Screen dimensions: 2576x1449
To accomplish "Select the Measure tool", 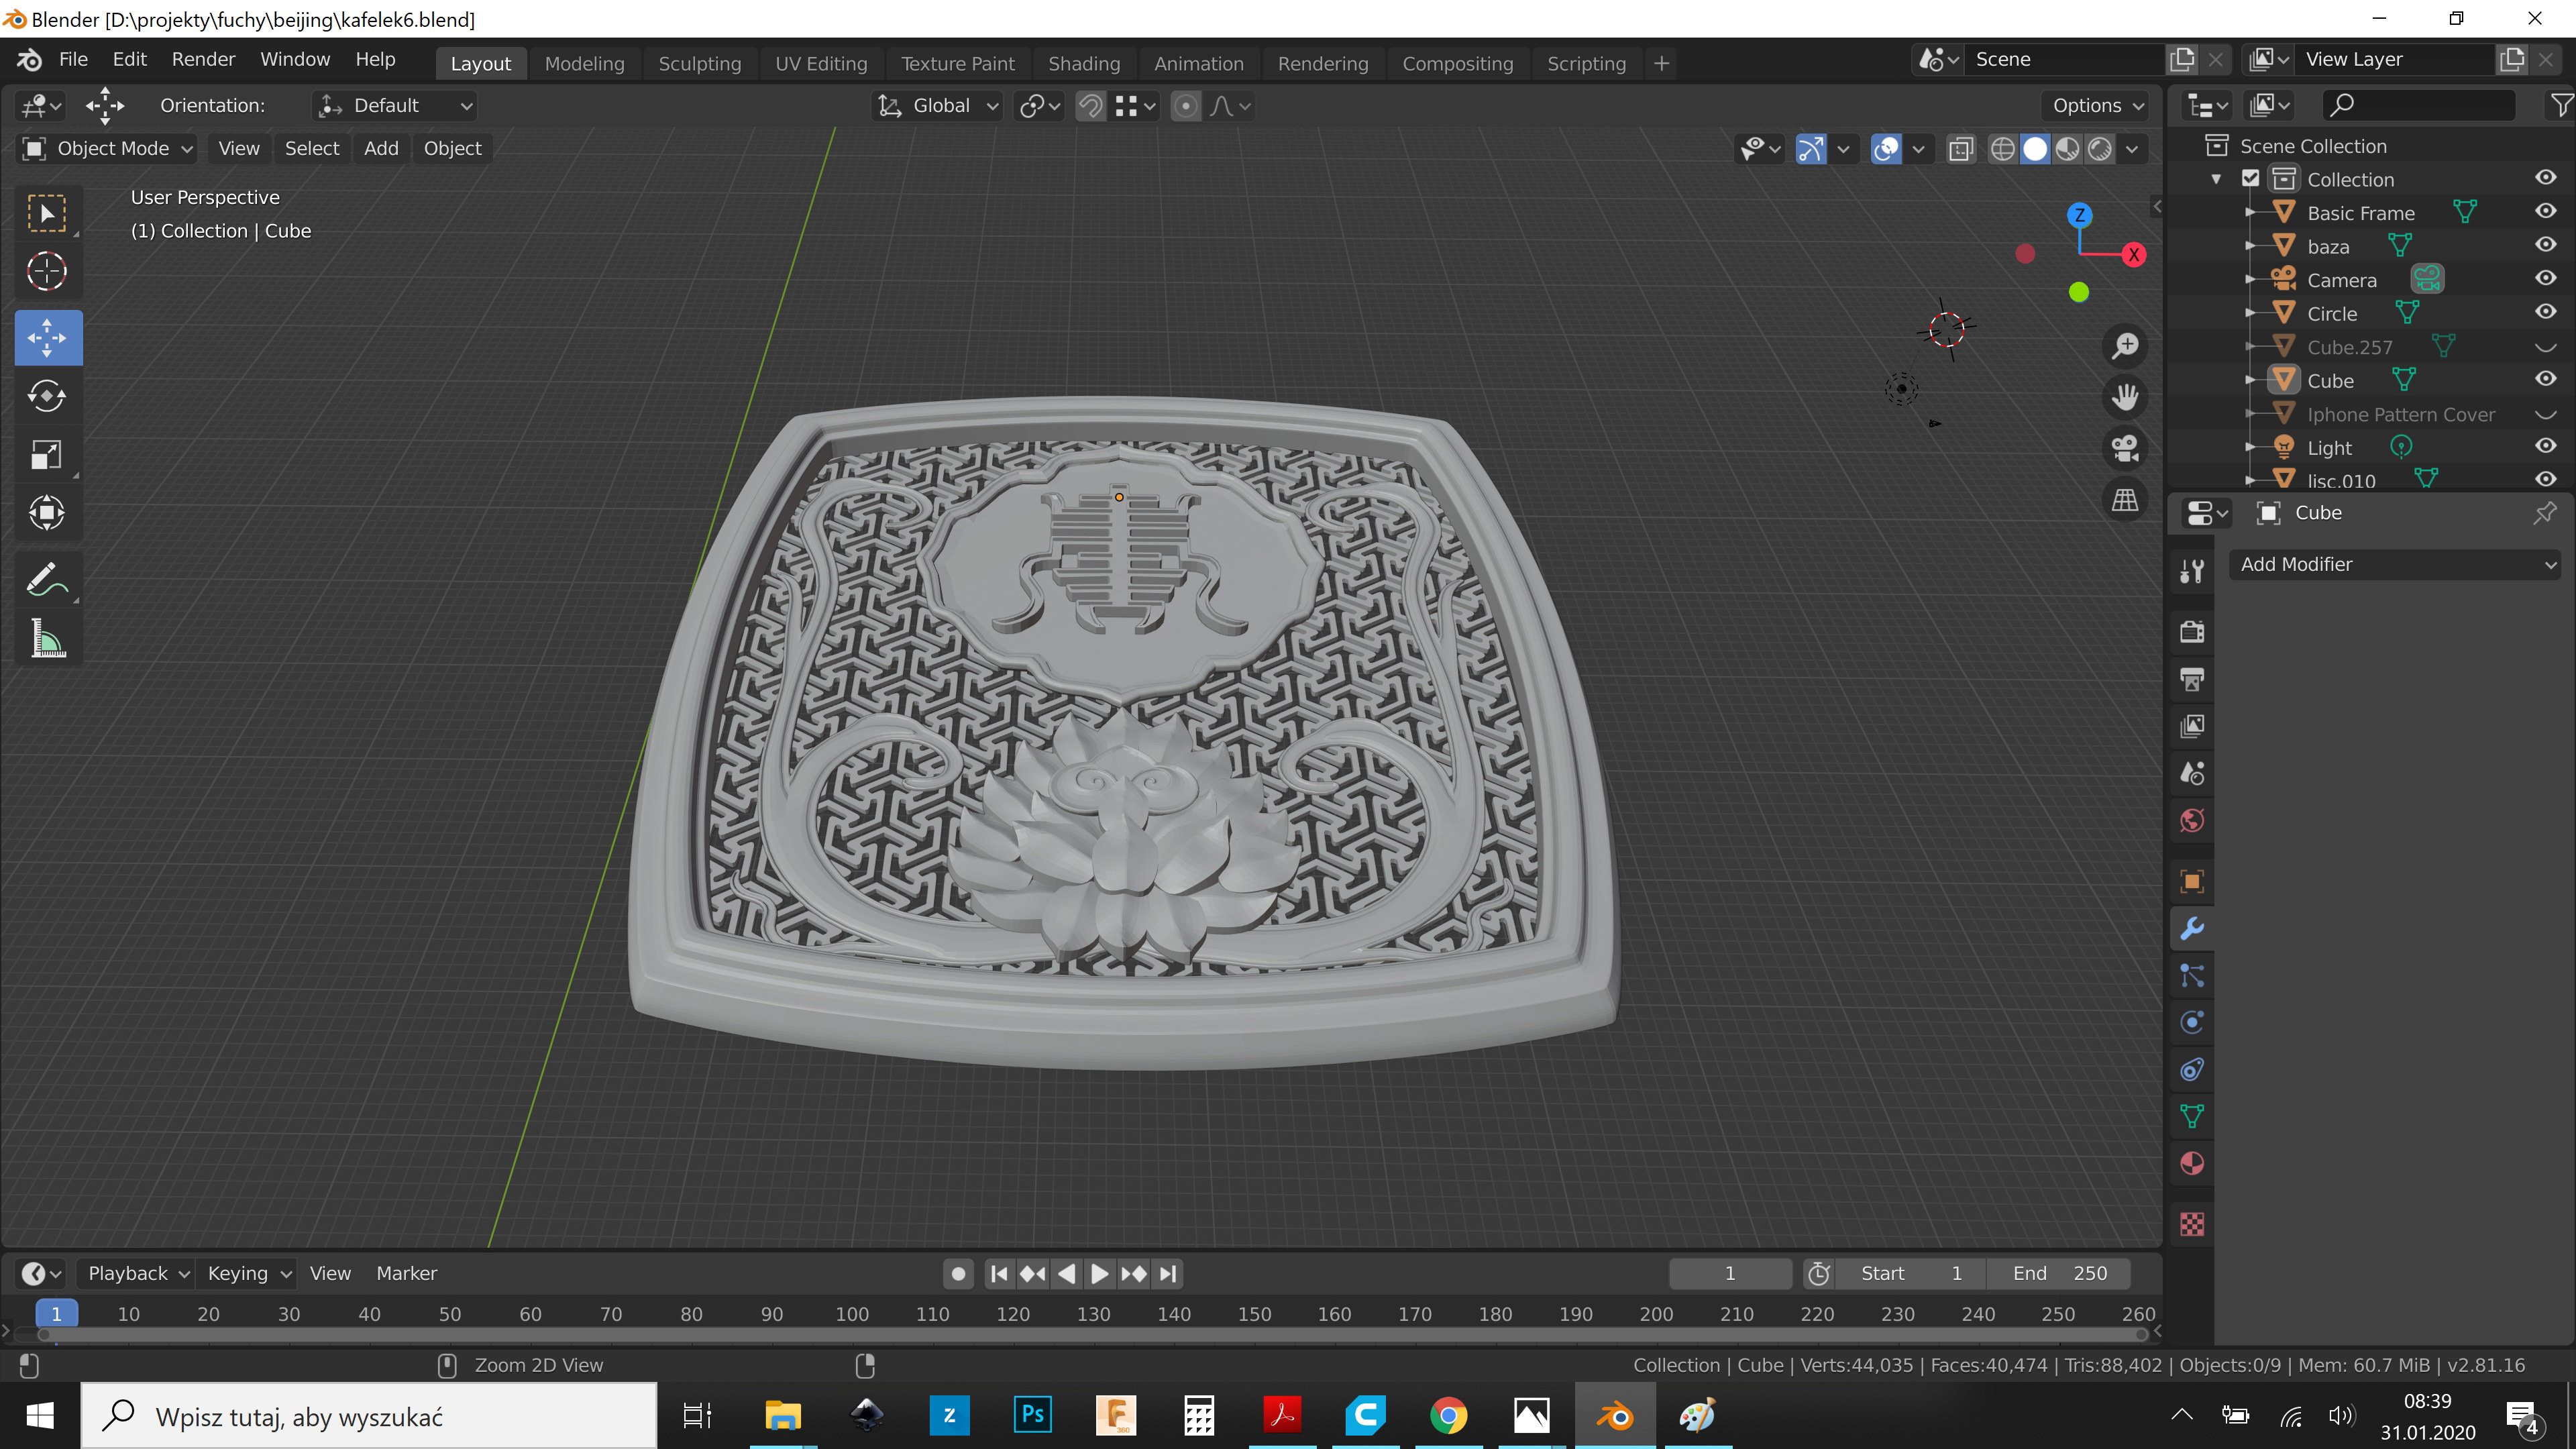I will pyautogui.click(x=47, y=639).
